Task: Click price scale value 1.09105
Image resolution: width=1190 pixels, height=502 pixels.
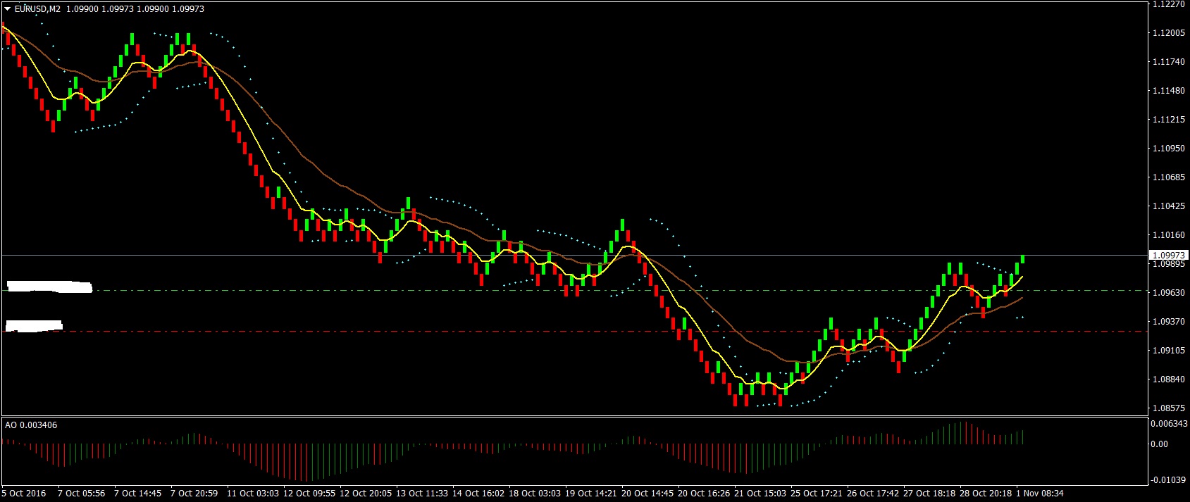Action: point(1170,351)
